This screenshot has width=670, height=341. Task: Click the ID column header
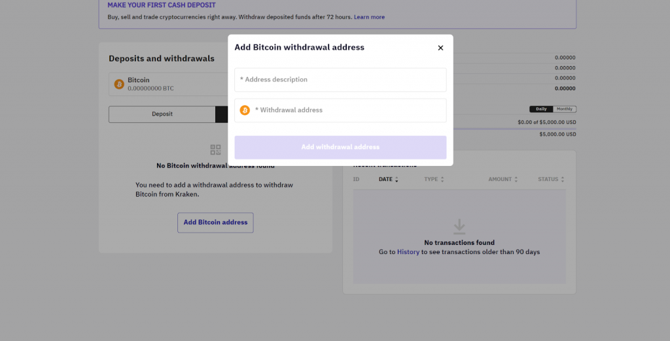coord(356,179)
